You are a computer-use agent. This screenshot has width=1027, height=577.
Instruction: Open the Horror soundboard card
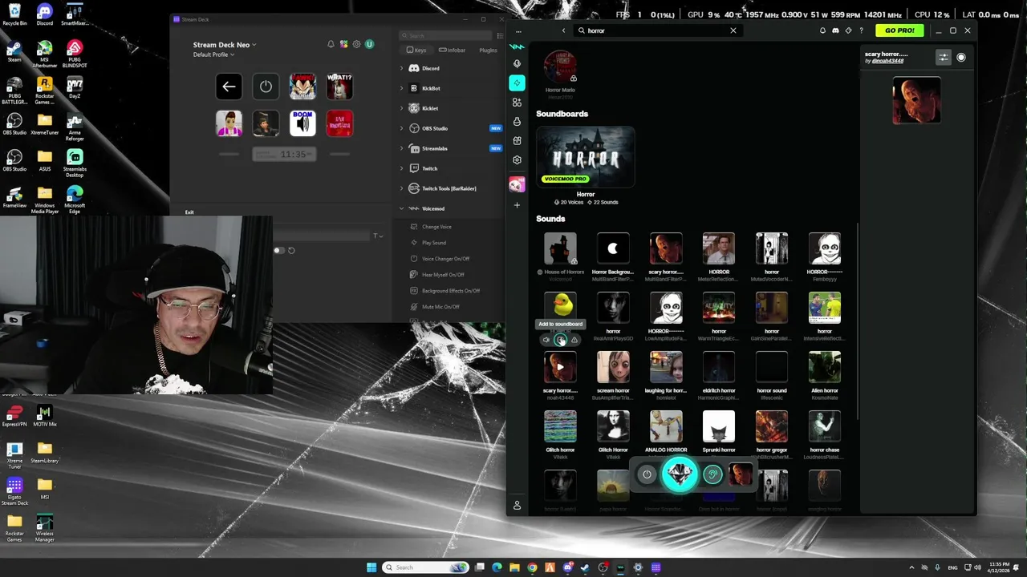(586, 157)
